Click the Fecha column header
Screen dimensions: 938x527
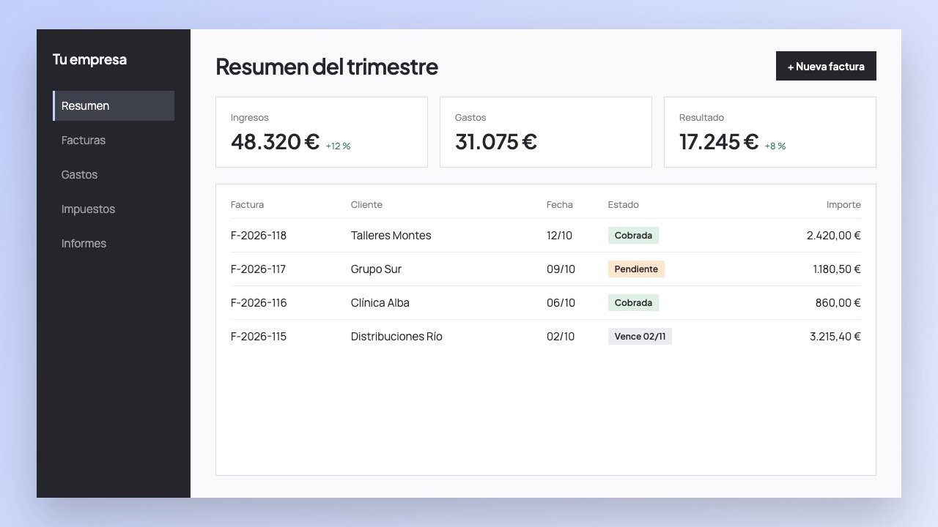pyautogui.click(x=560, y=204)
